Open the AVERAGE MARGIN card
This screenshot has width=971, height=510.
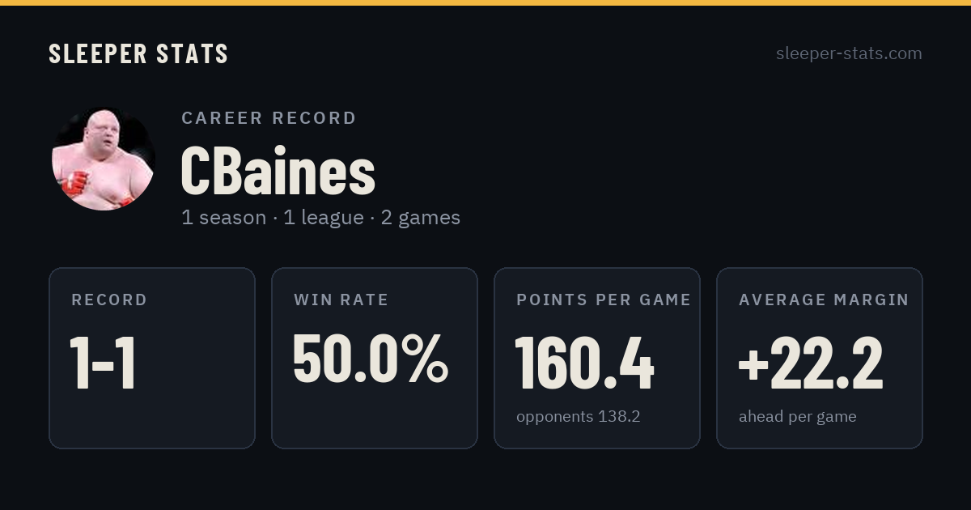point(820,358)
